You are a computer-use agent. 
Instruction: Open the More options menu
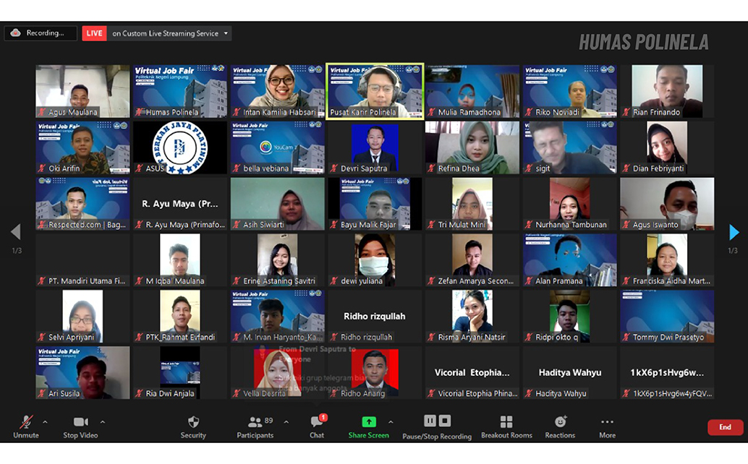[607, 422]
